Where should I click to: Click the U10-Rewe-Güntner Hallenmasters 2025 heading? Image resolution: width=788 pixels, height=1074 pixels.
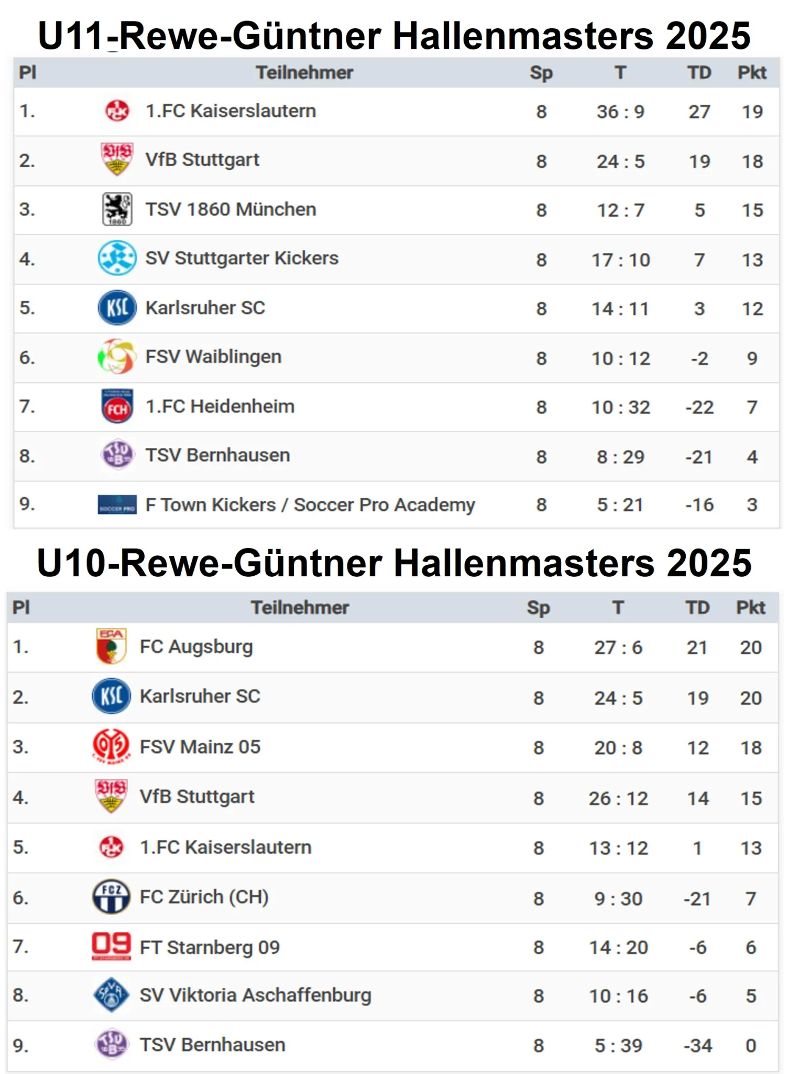[x=394, y=563]
